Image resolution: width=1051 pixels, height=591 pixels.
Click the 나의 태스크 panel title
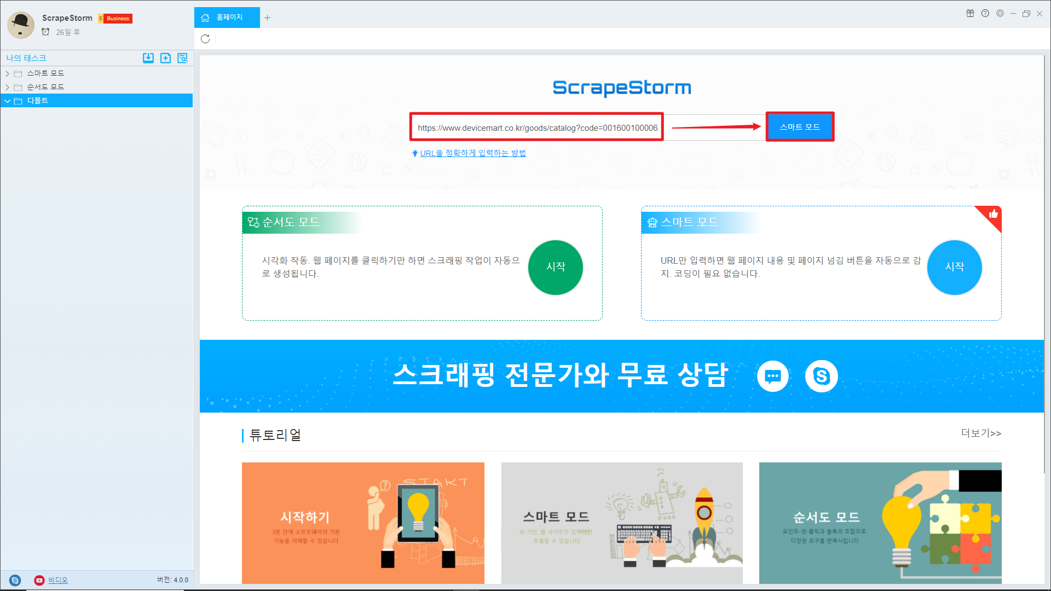[26, 58]
